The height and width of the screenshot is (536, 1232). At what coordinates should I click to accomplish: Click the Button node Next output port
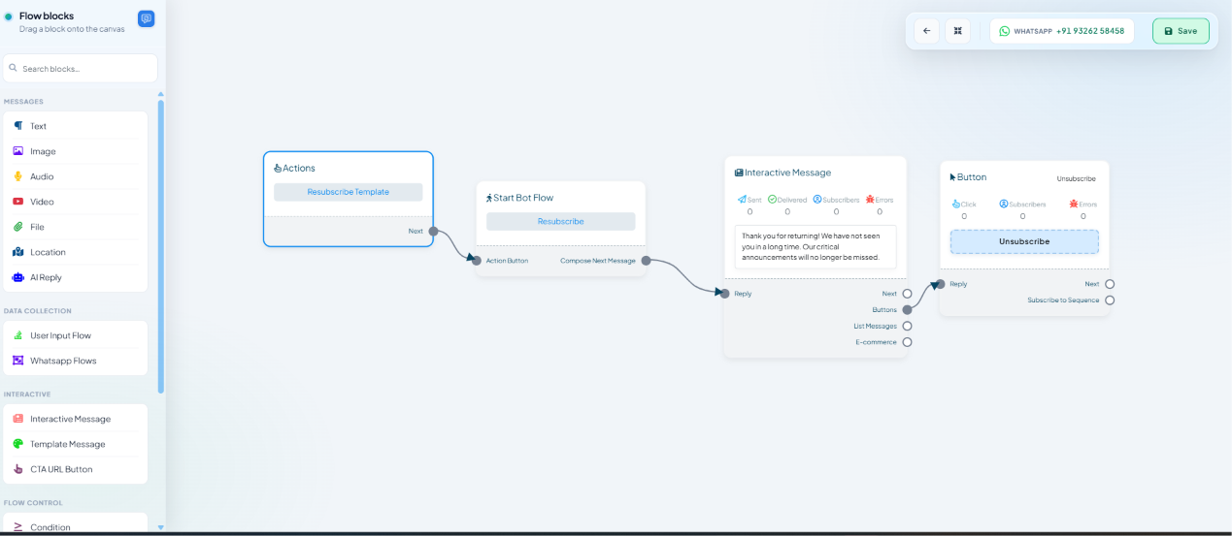coord(1110,284)
